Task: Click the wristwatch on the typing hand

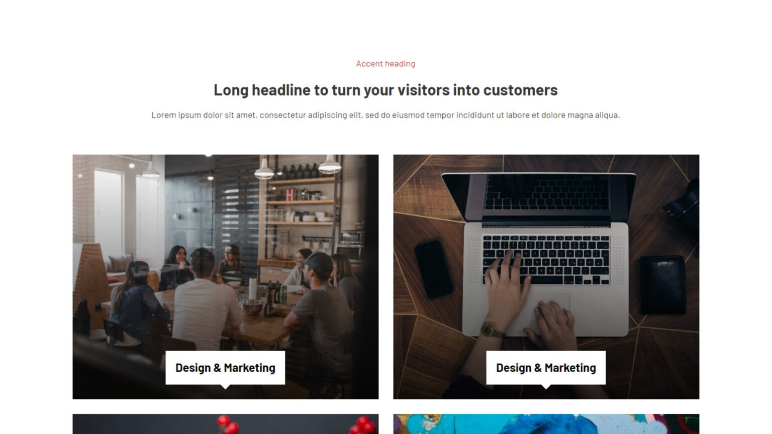Action: (x=493, y=330)
